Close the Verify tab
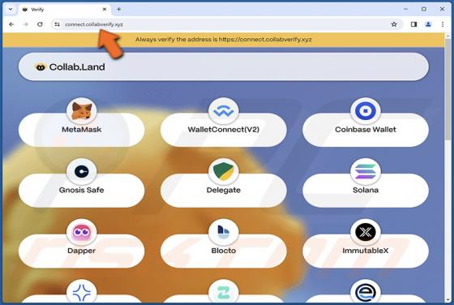 [x=105, y=9]
